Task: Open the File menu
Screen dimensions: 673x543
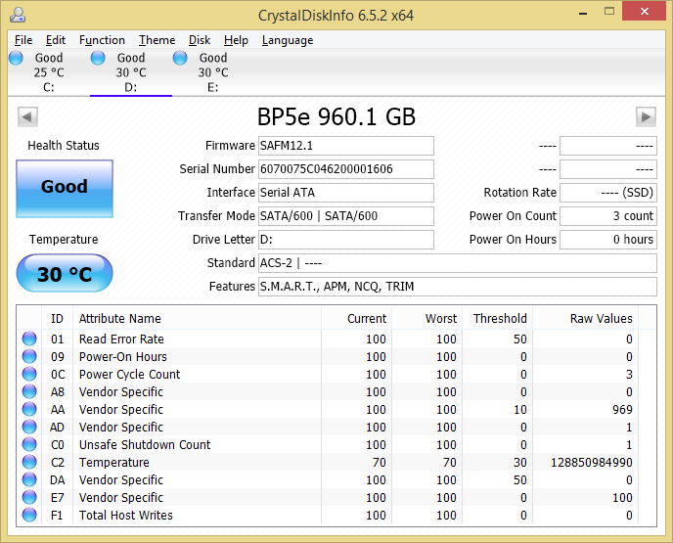Action: [x=23, y=40]
